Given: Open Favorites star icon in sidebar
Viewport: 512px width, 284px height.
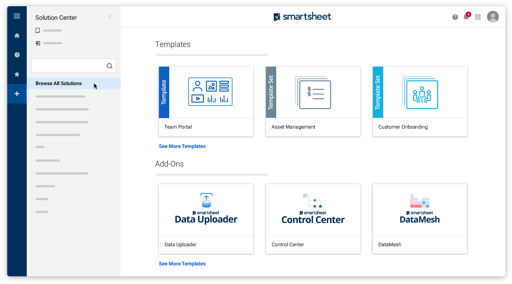Looking at the screenshot, I should tap(17, 74).
